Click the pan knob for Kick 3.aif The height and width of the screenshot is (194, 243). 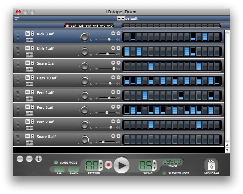point(85,37)
